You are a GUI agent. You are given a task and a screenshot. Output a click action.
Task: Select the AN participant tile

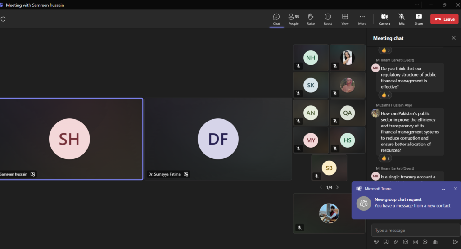pyautogui.click(x=311, y=113)
